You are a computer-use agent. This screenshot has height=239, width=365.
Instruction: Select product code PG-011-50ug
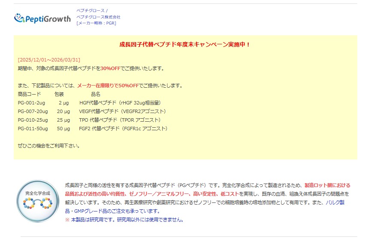(33, 129)
